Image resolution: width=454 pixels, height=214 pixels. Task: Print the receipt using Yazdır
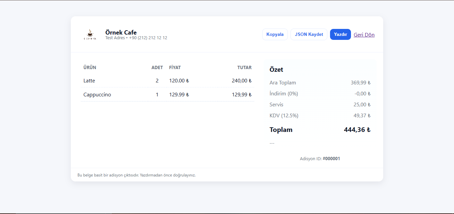coord(340,35)
